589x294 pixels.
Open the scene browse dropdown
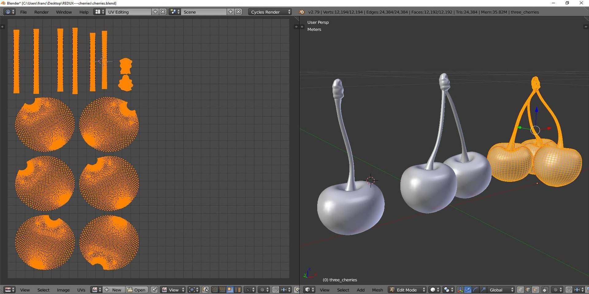pyautogui.click(x=175, y=12)
